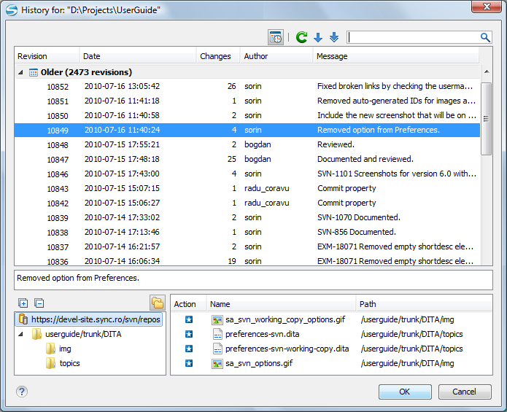Click the expand all tree icon
The width and height of the screenshot is (507, 412).
point(23,303)
